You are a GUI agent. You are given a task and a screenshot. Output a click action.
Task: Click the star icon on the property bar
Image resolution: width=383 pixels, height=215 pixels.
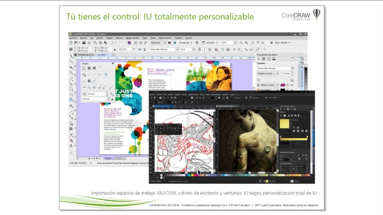coord(234,50)
